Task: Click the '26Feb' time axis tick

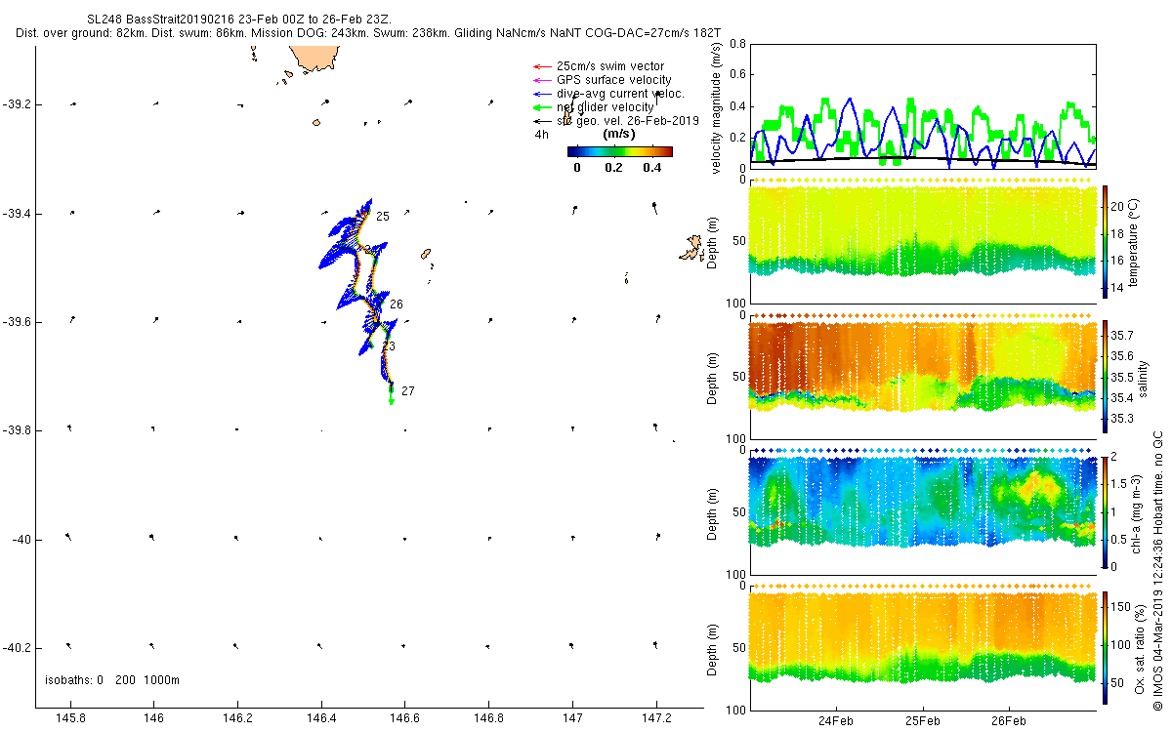Action: click(x=1009, y=721)
